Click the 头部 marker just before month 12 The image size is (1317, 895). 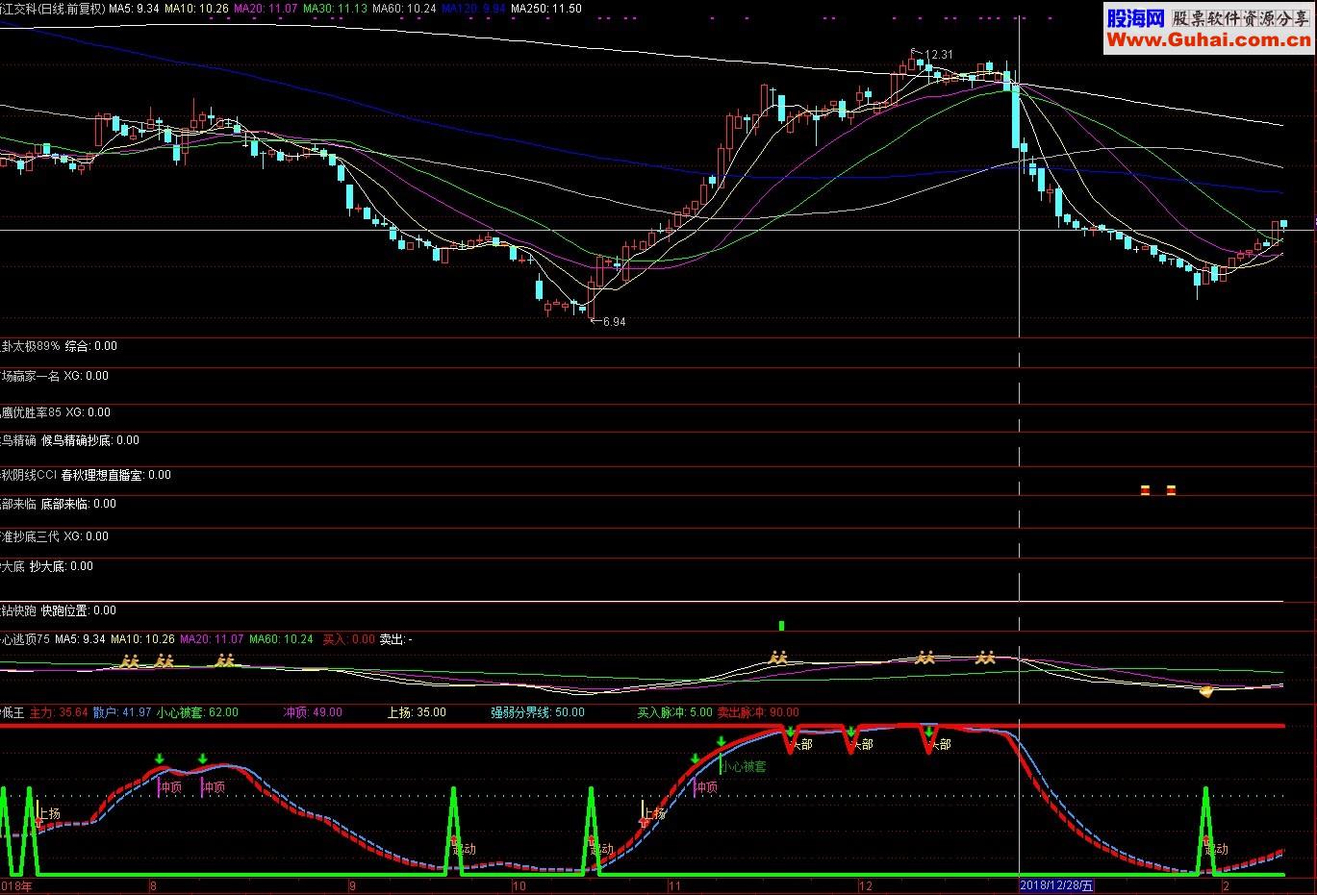pos(862,745)
